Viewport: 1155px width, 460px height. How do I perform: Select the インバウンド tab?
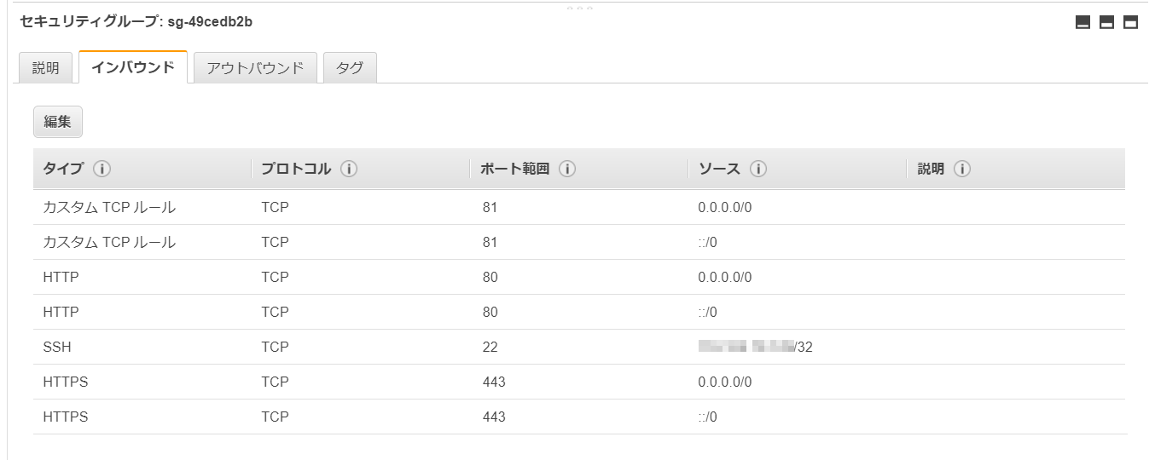coord(133,67)
